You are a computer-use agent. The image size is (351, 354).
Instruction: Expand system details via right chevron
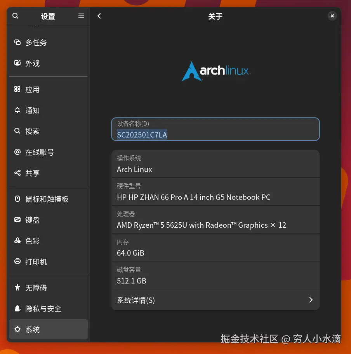click(x=311, y=300)
